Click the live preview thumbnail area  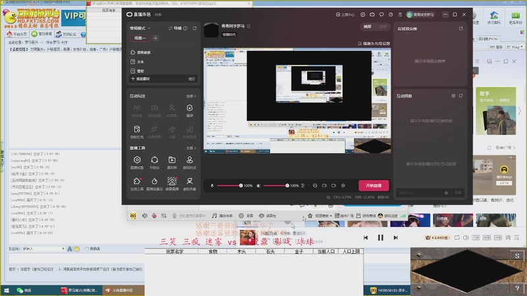click(x=297, y=101)
